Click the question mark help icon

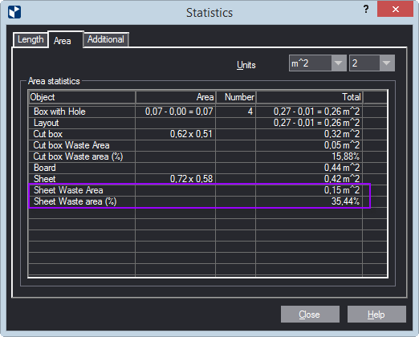point(366,9)
